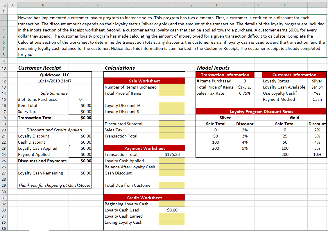Select row 24 header
The width and height of the screenshot is (328, 231).
(x=4, y=155)
